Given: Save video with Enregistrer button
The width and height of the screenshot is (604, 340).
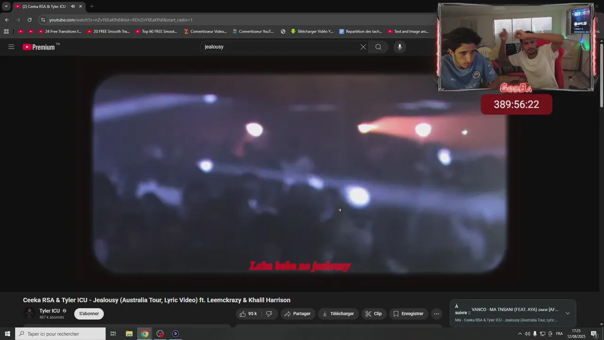Looking at the screenshot, I should (x=409, y=314).
